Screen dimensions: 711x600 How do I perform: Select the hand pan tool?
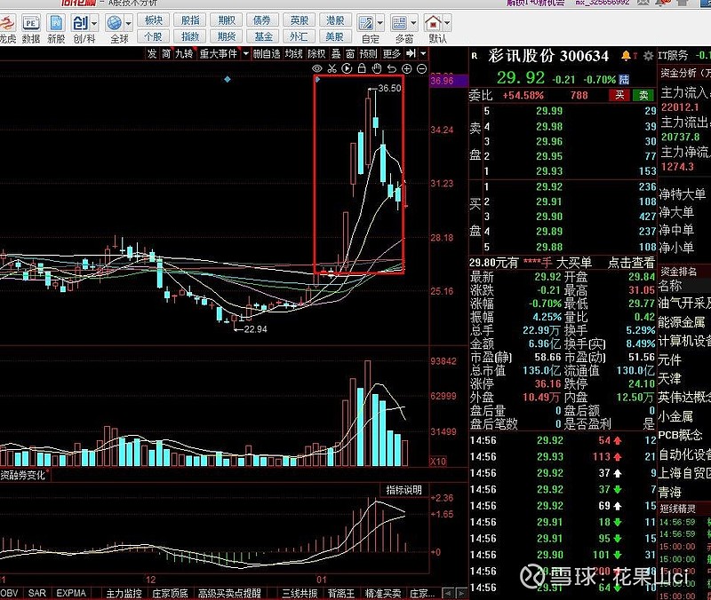point(377,69)
